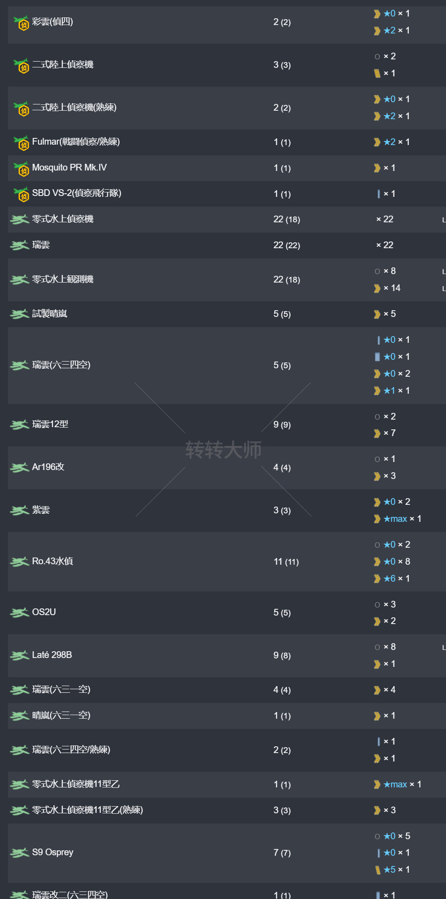Click the seaplane icon beside OS2U

[20, 612]
